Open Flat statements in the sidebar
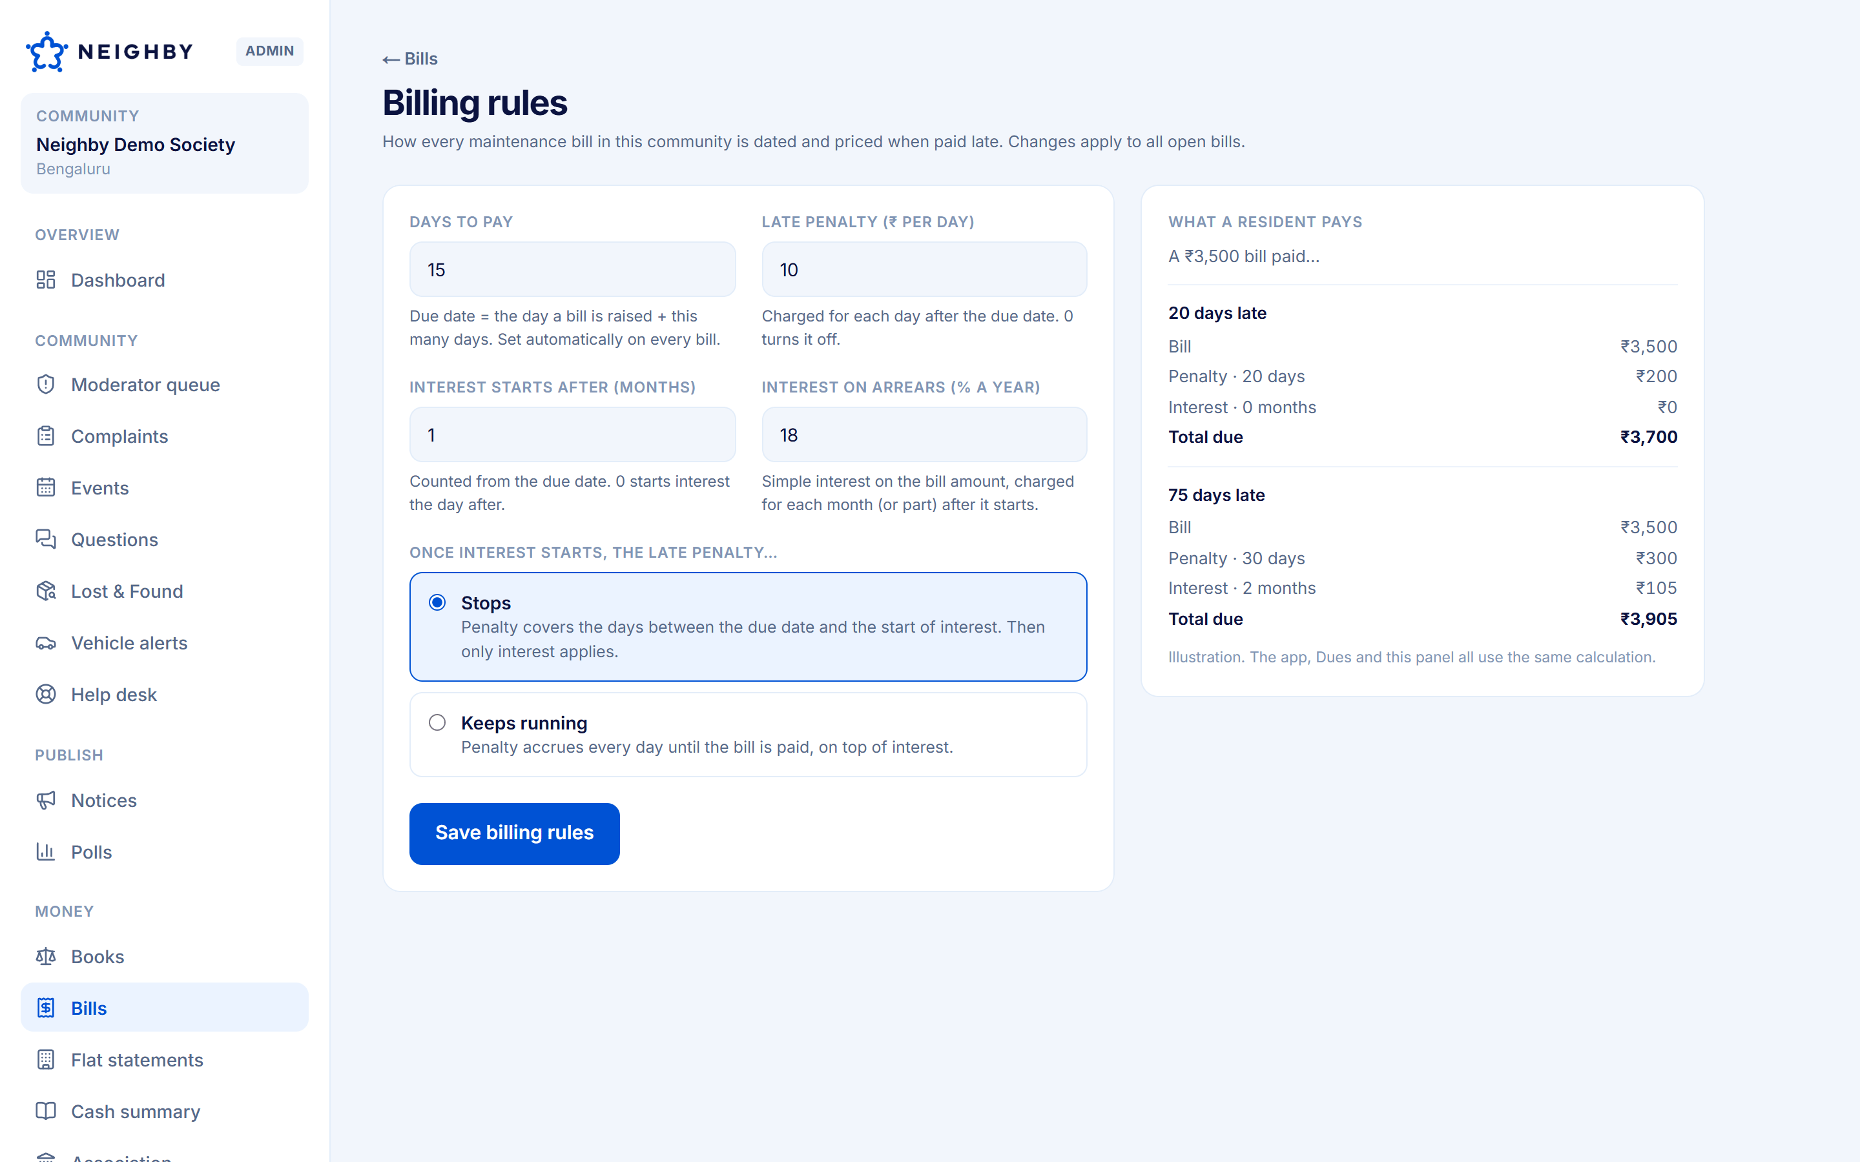Viewport: 1860px width, 1162px height. [165, 1060]
